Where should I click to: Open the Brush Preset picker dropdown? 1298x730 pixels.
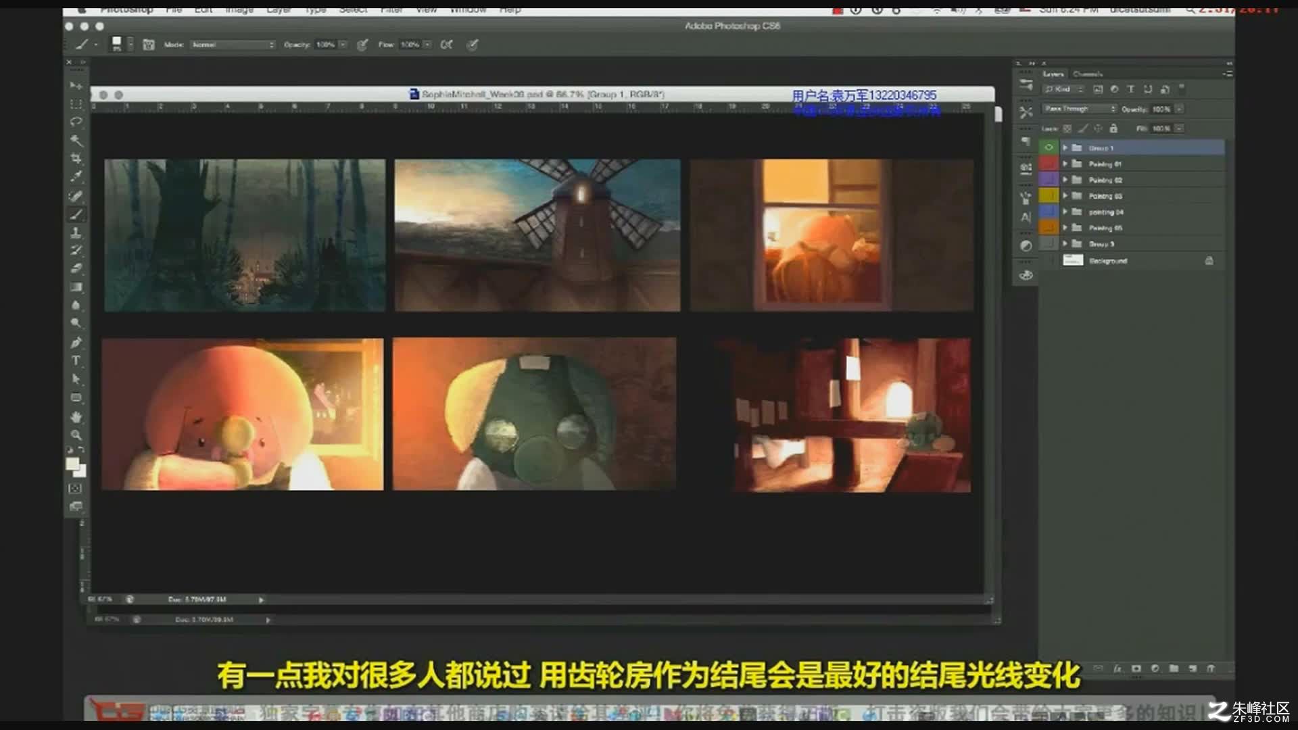click(130, 45)
